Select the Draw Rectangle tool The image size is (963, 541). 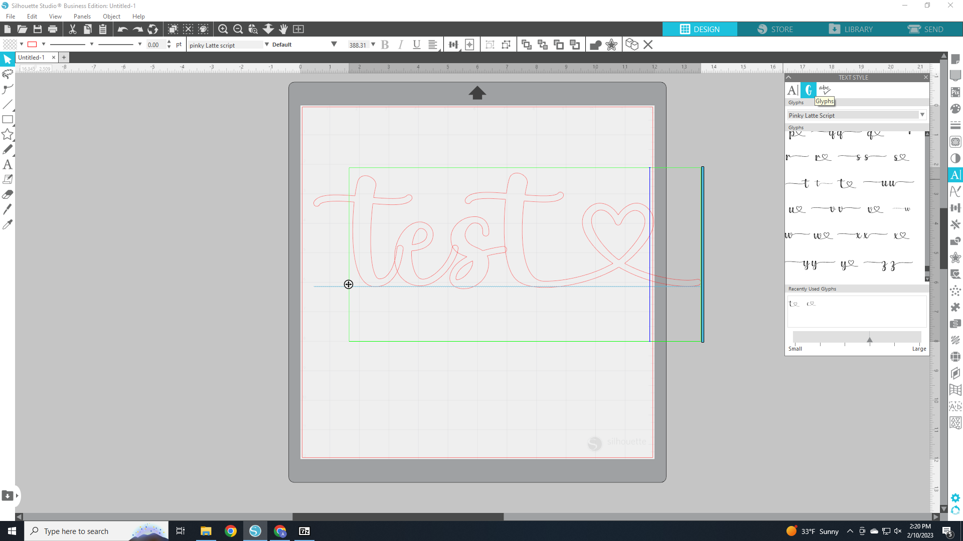pos(8,119)
